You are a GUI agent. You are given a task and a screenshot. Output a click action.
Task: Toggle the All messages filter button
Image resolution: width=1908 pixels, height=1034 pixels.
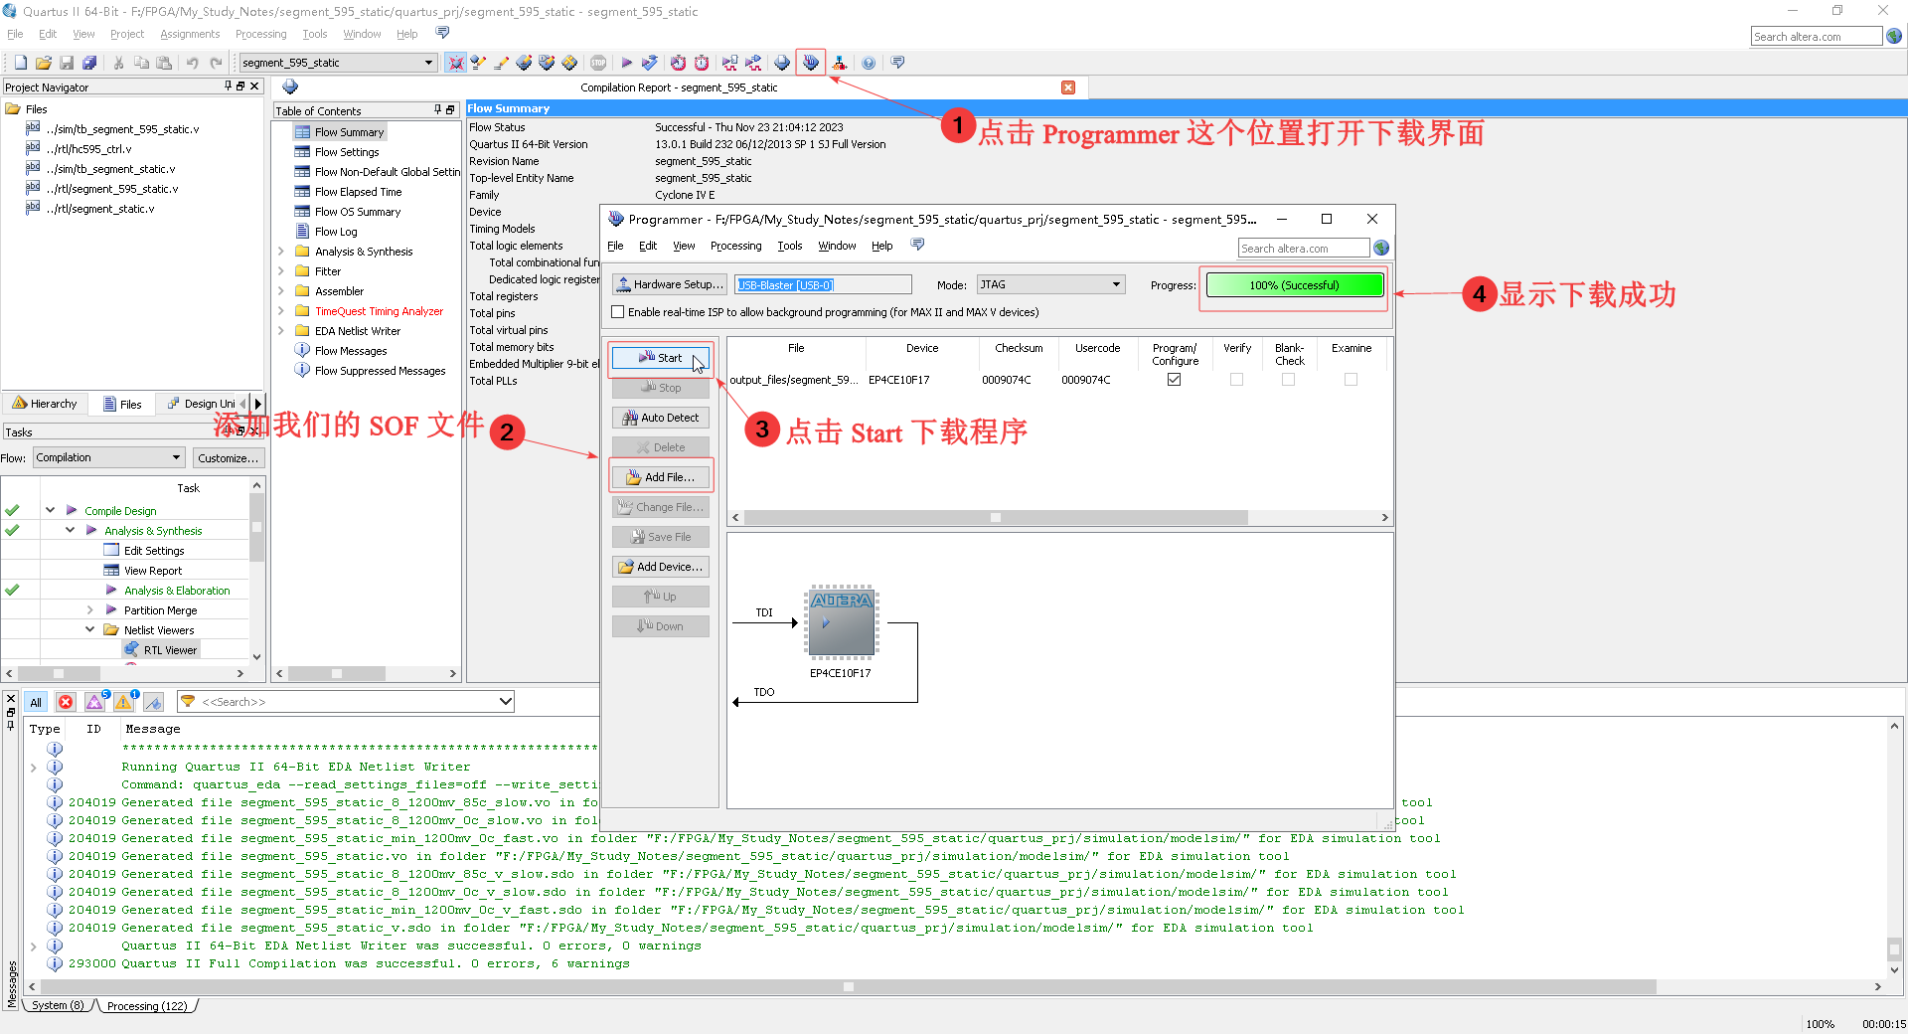click(36, 702)
